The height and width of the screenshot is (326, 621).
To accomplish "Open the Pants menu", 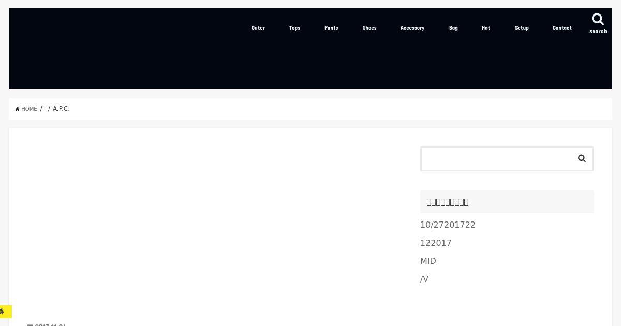I will [331, 28].
